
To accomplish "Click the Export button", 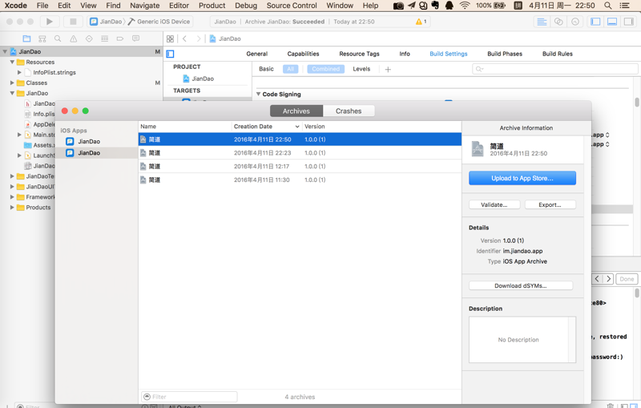I will point(550,205).
